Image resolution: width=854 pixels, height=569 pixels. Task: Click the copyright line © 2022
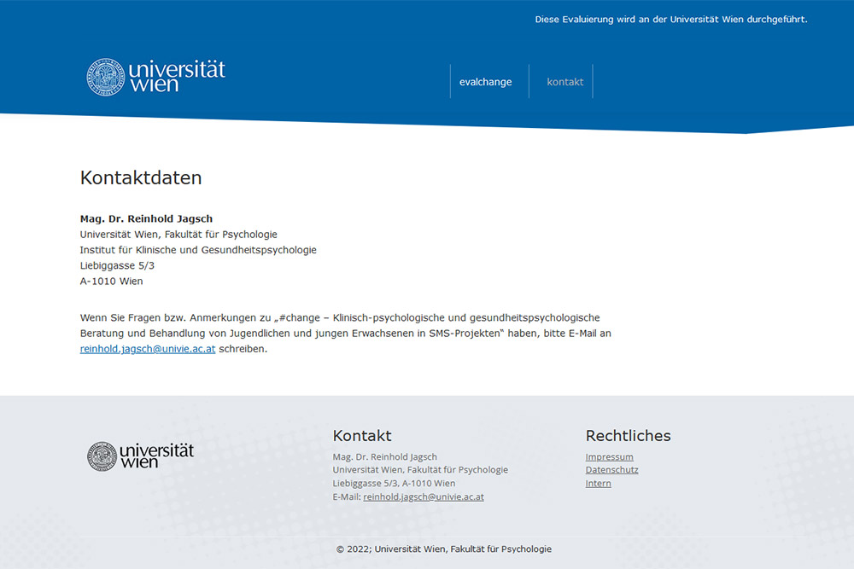pos(444,549)
